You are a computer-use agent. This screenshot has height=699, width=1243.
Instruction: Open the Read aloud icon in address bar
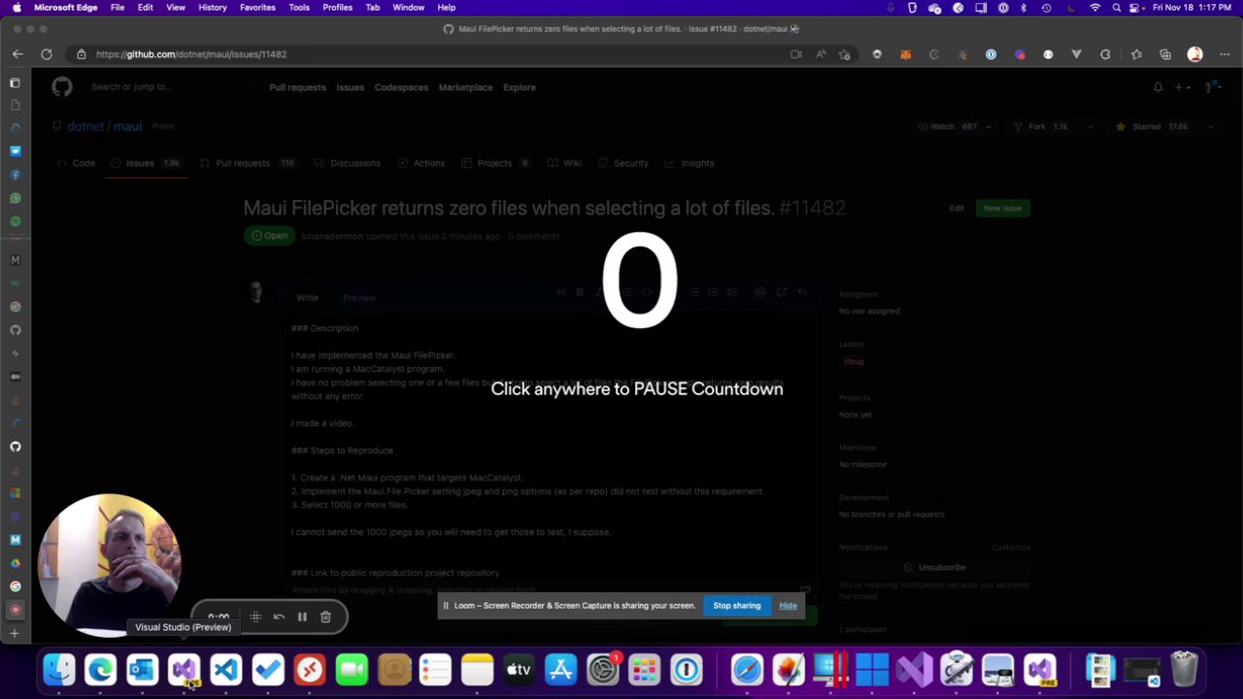tap(821, 54)
